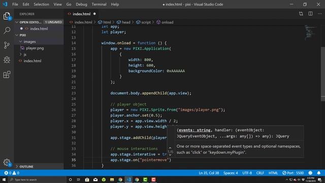The image size is (325, 183).
Task: Open the Source Control view
Action: (7, 45)
